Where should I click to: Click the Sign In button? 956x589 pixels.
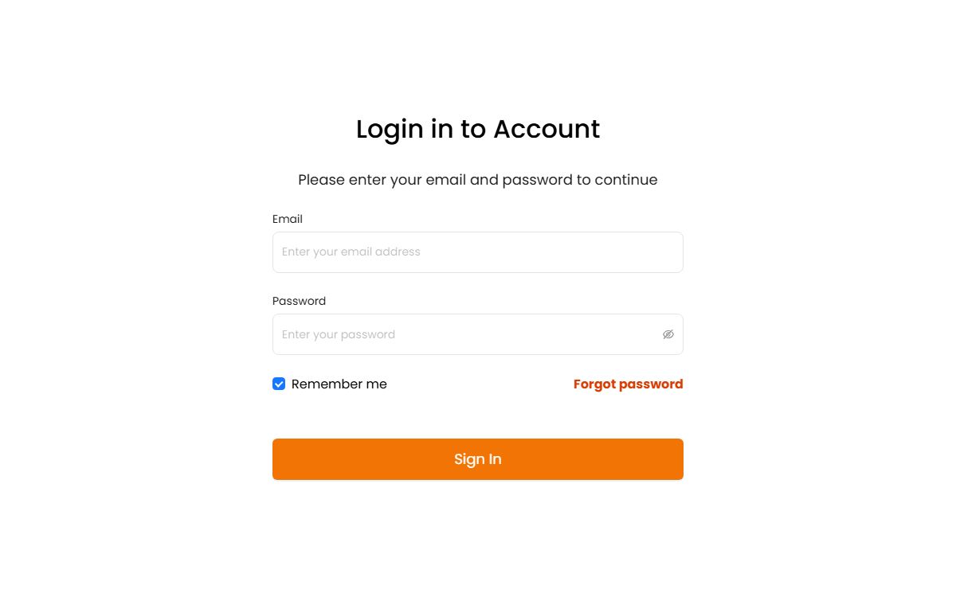pos(478,459)
